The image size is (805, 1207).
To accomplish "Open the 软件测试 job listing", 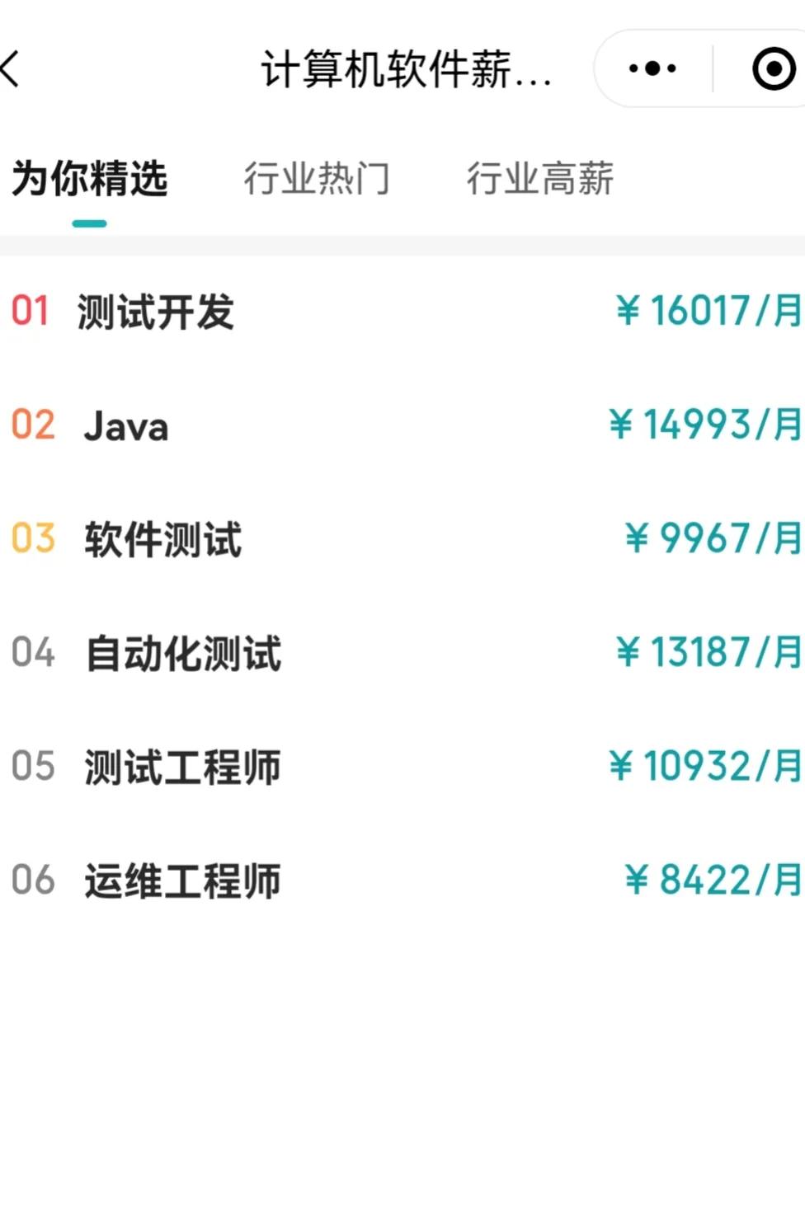I will pyautogui.click(x=163, y=540).
